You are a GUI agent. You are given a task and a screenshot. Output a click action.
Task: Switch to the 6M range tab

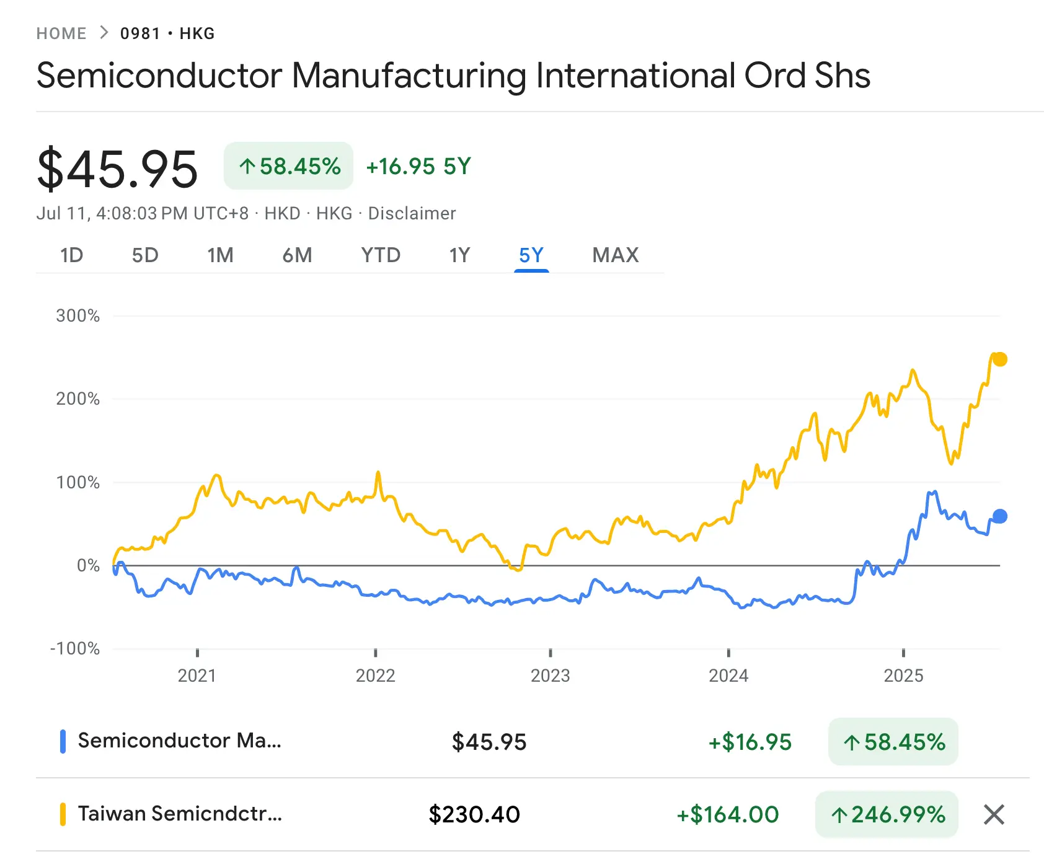[x=298, y=255]
